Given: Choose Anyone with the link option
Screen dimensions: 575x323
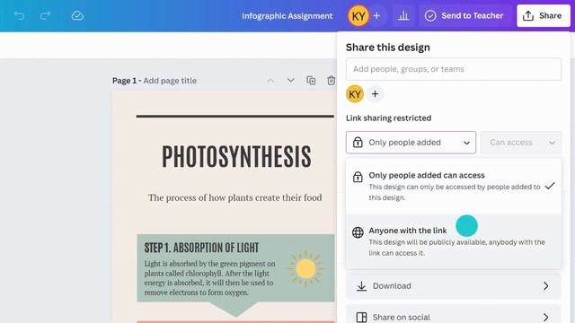Looking at the screenshot, I should point(454,241).
